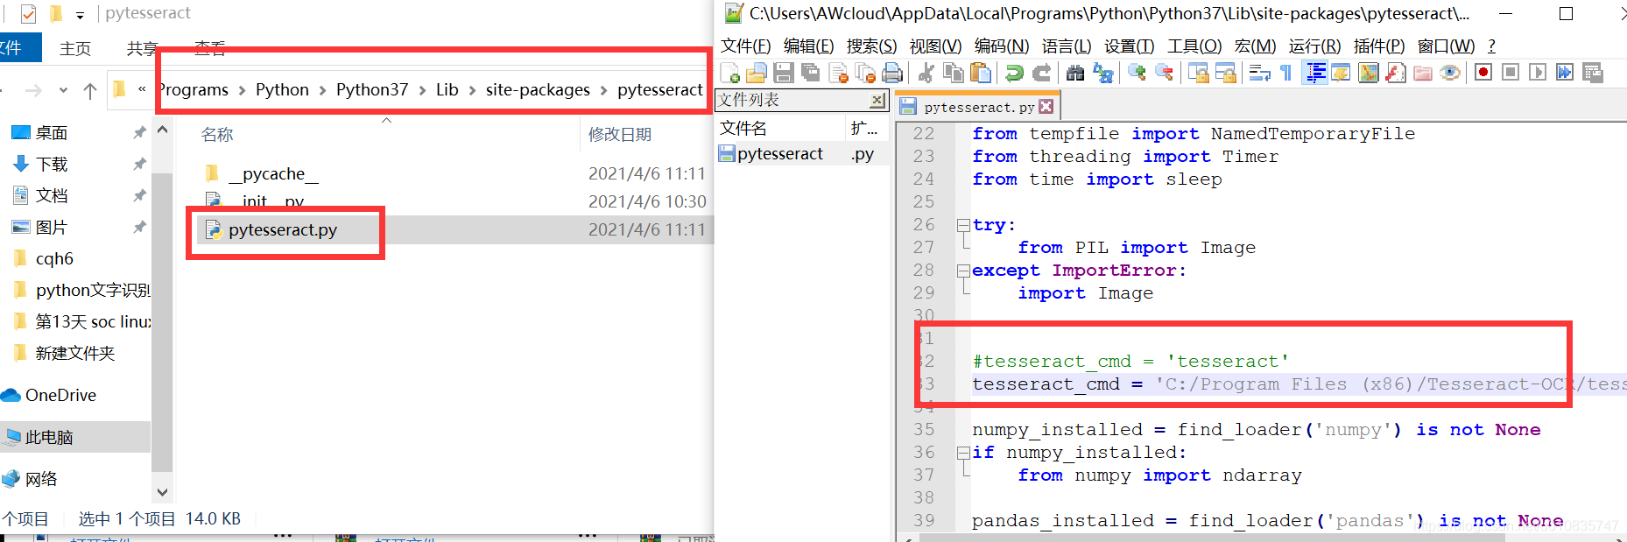
Task: Open Find with the binoculars icon
Action: (x=1075, y=73)
